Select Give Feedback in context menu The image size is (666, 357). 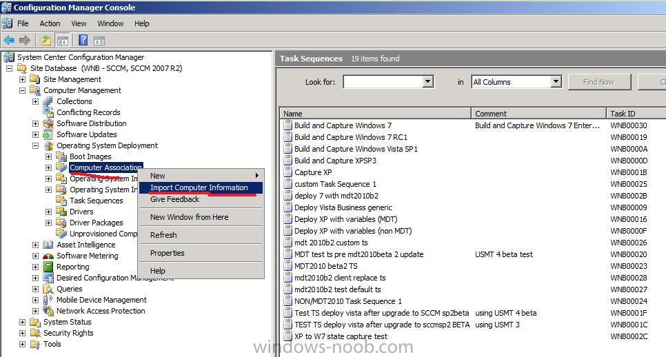point(201,199)
